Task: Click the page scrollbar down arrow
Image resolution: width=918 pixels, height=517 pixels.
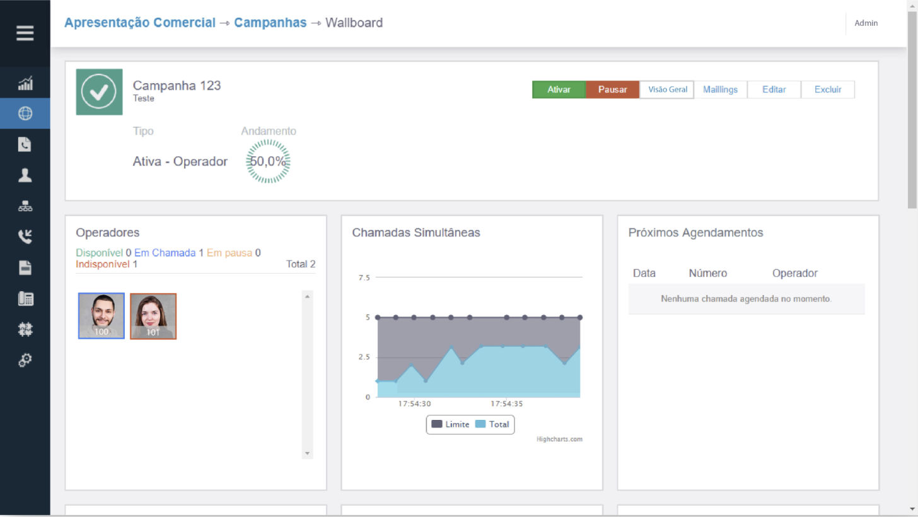Action: (x=912, y=509)
